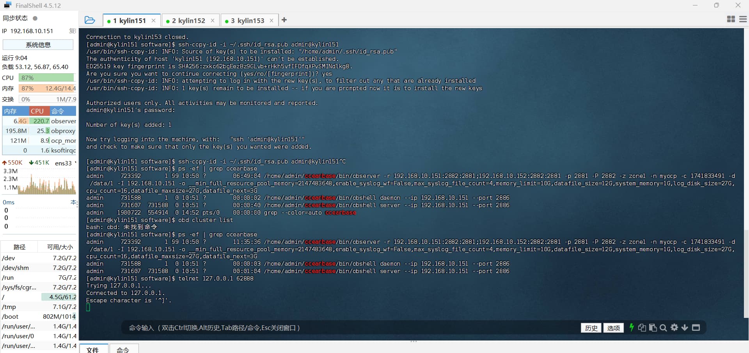
Task: Click the 路径 column header
Action: tap(20, 247)
